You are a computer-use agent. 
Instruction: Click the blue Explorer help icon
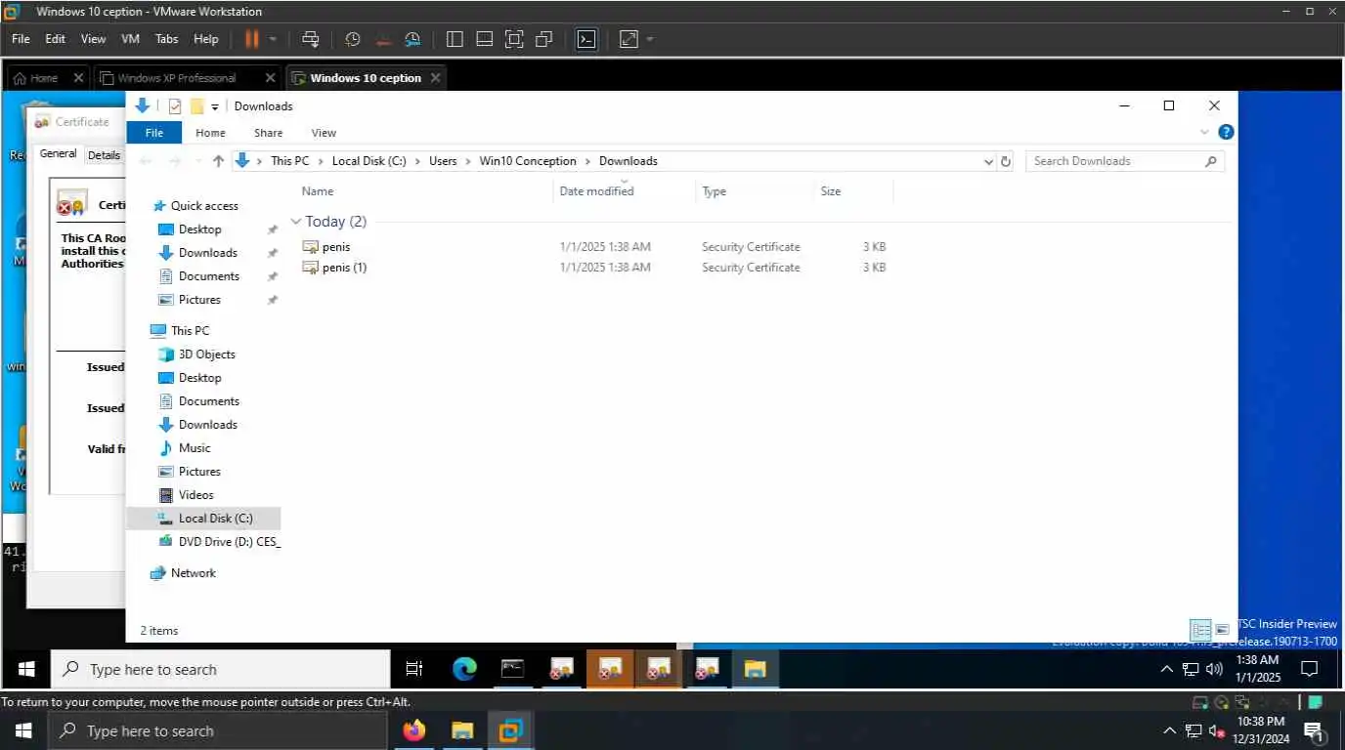1226,132
